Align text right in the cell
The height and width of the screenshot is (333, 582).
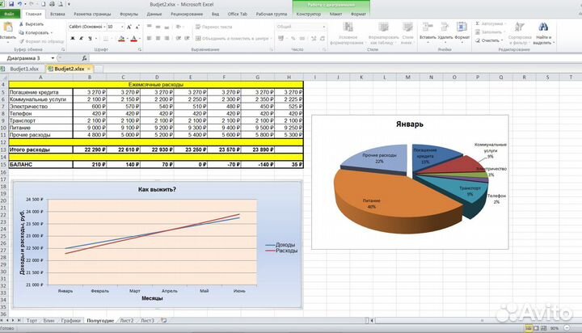pyautogui.click(x=167, y=38)
